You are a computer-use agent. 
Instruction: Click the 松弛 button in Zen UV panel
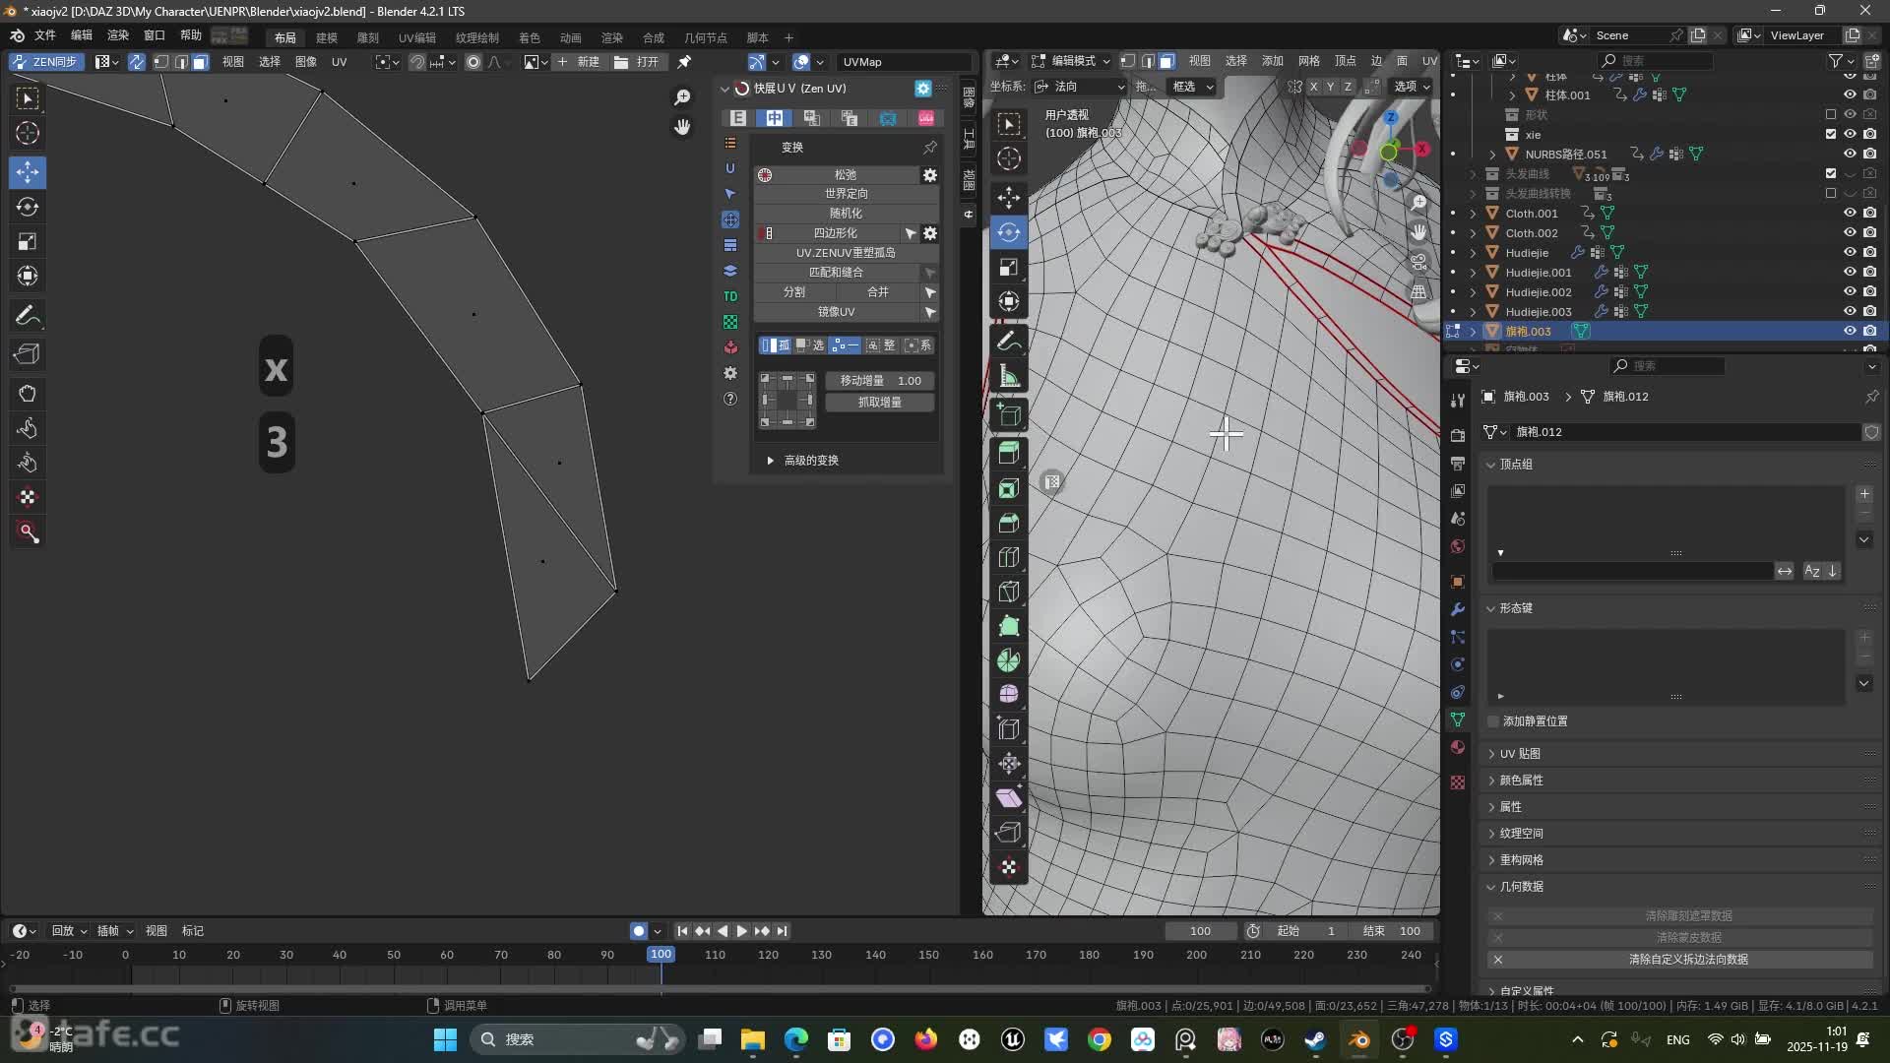click(x=845, y=174)
